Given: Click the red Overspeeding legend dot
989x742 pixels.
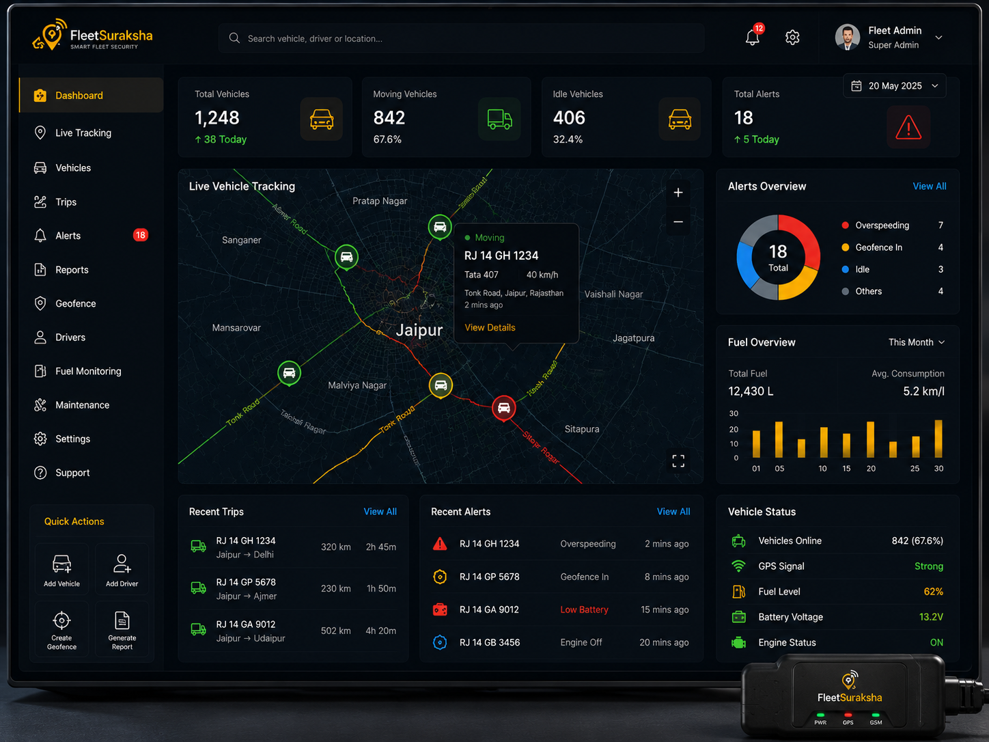Looking at the screenshot, I should coord(846,225).
